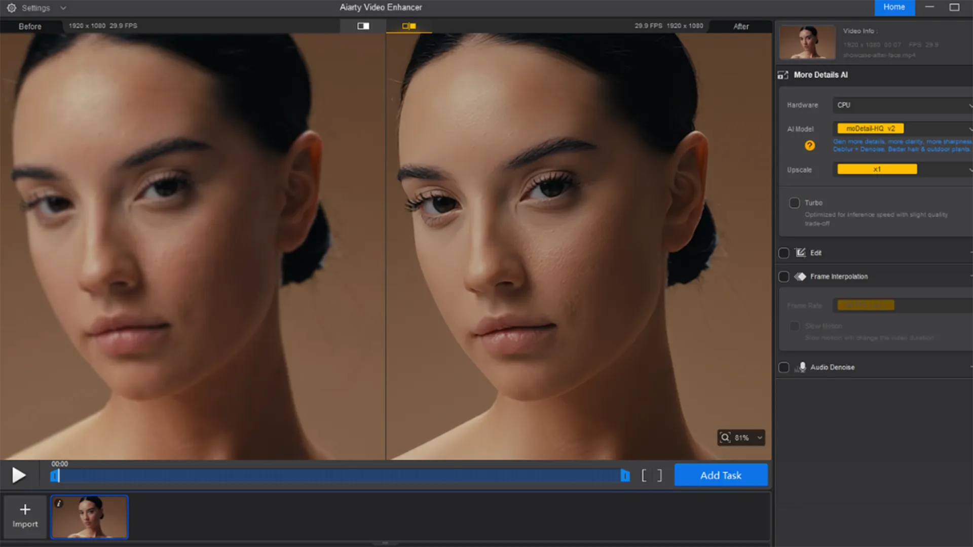The height and width of the screenshot is (547, 973).
Task: Enable Frame Interpolation
Action: coord(784,277)
